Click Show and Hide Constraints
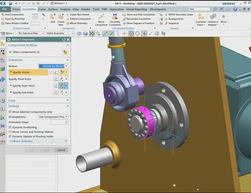The height and width of the screenshot is (193, 251). pos(139,15)
